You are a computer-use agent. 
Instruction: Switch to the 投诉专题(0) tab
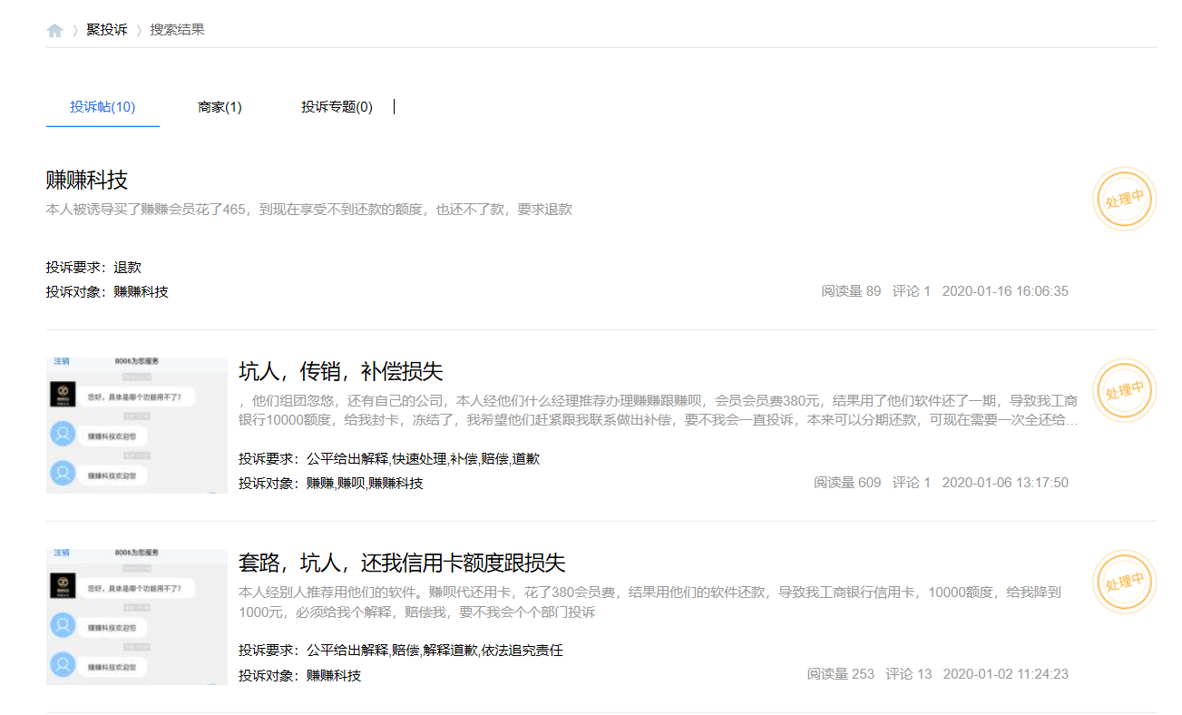pos(337,107)
